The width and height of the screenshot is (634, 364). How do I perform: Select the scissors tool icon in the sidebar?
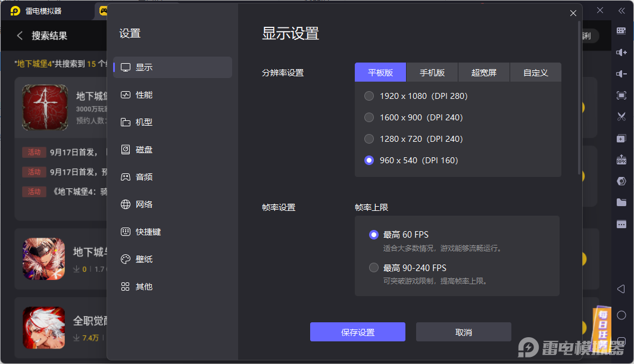point(621,116)
